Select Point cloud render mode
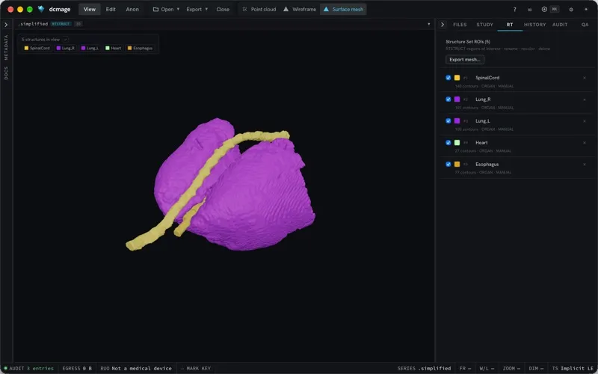Image resolution: width=598 pixels, height=374 pixels. click(259, 9)
